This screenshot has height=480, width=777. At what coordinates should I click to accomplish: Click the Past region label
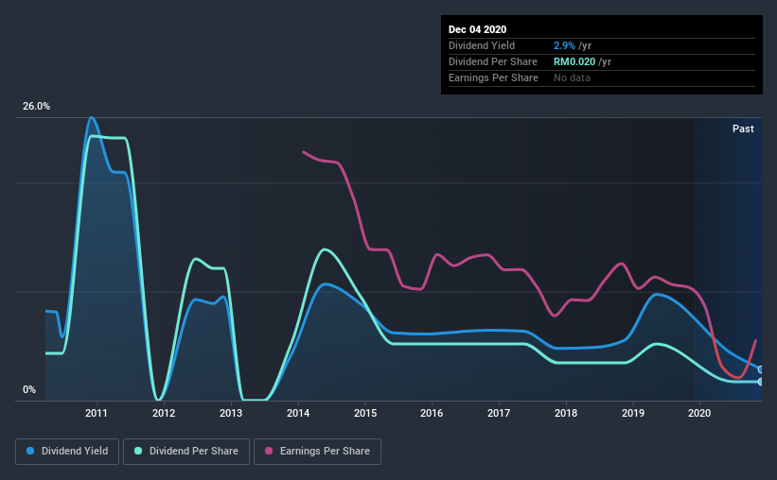click(743, 129)
